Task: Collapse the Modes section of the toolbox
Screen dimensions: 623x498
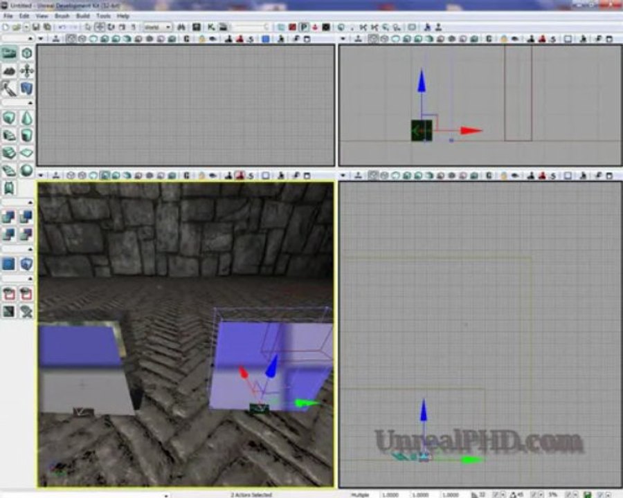Action: coord(30,39)
